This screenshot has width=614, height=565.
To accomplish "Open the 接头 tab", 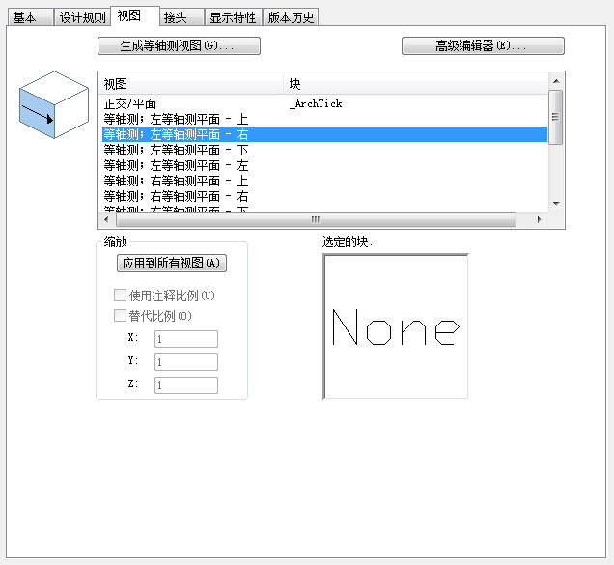I will [181, 17].
